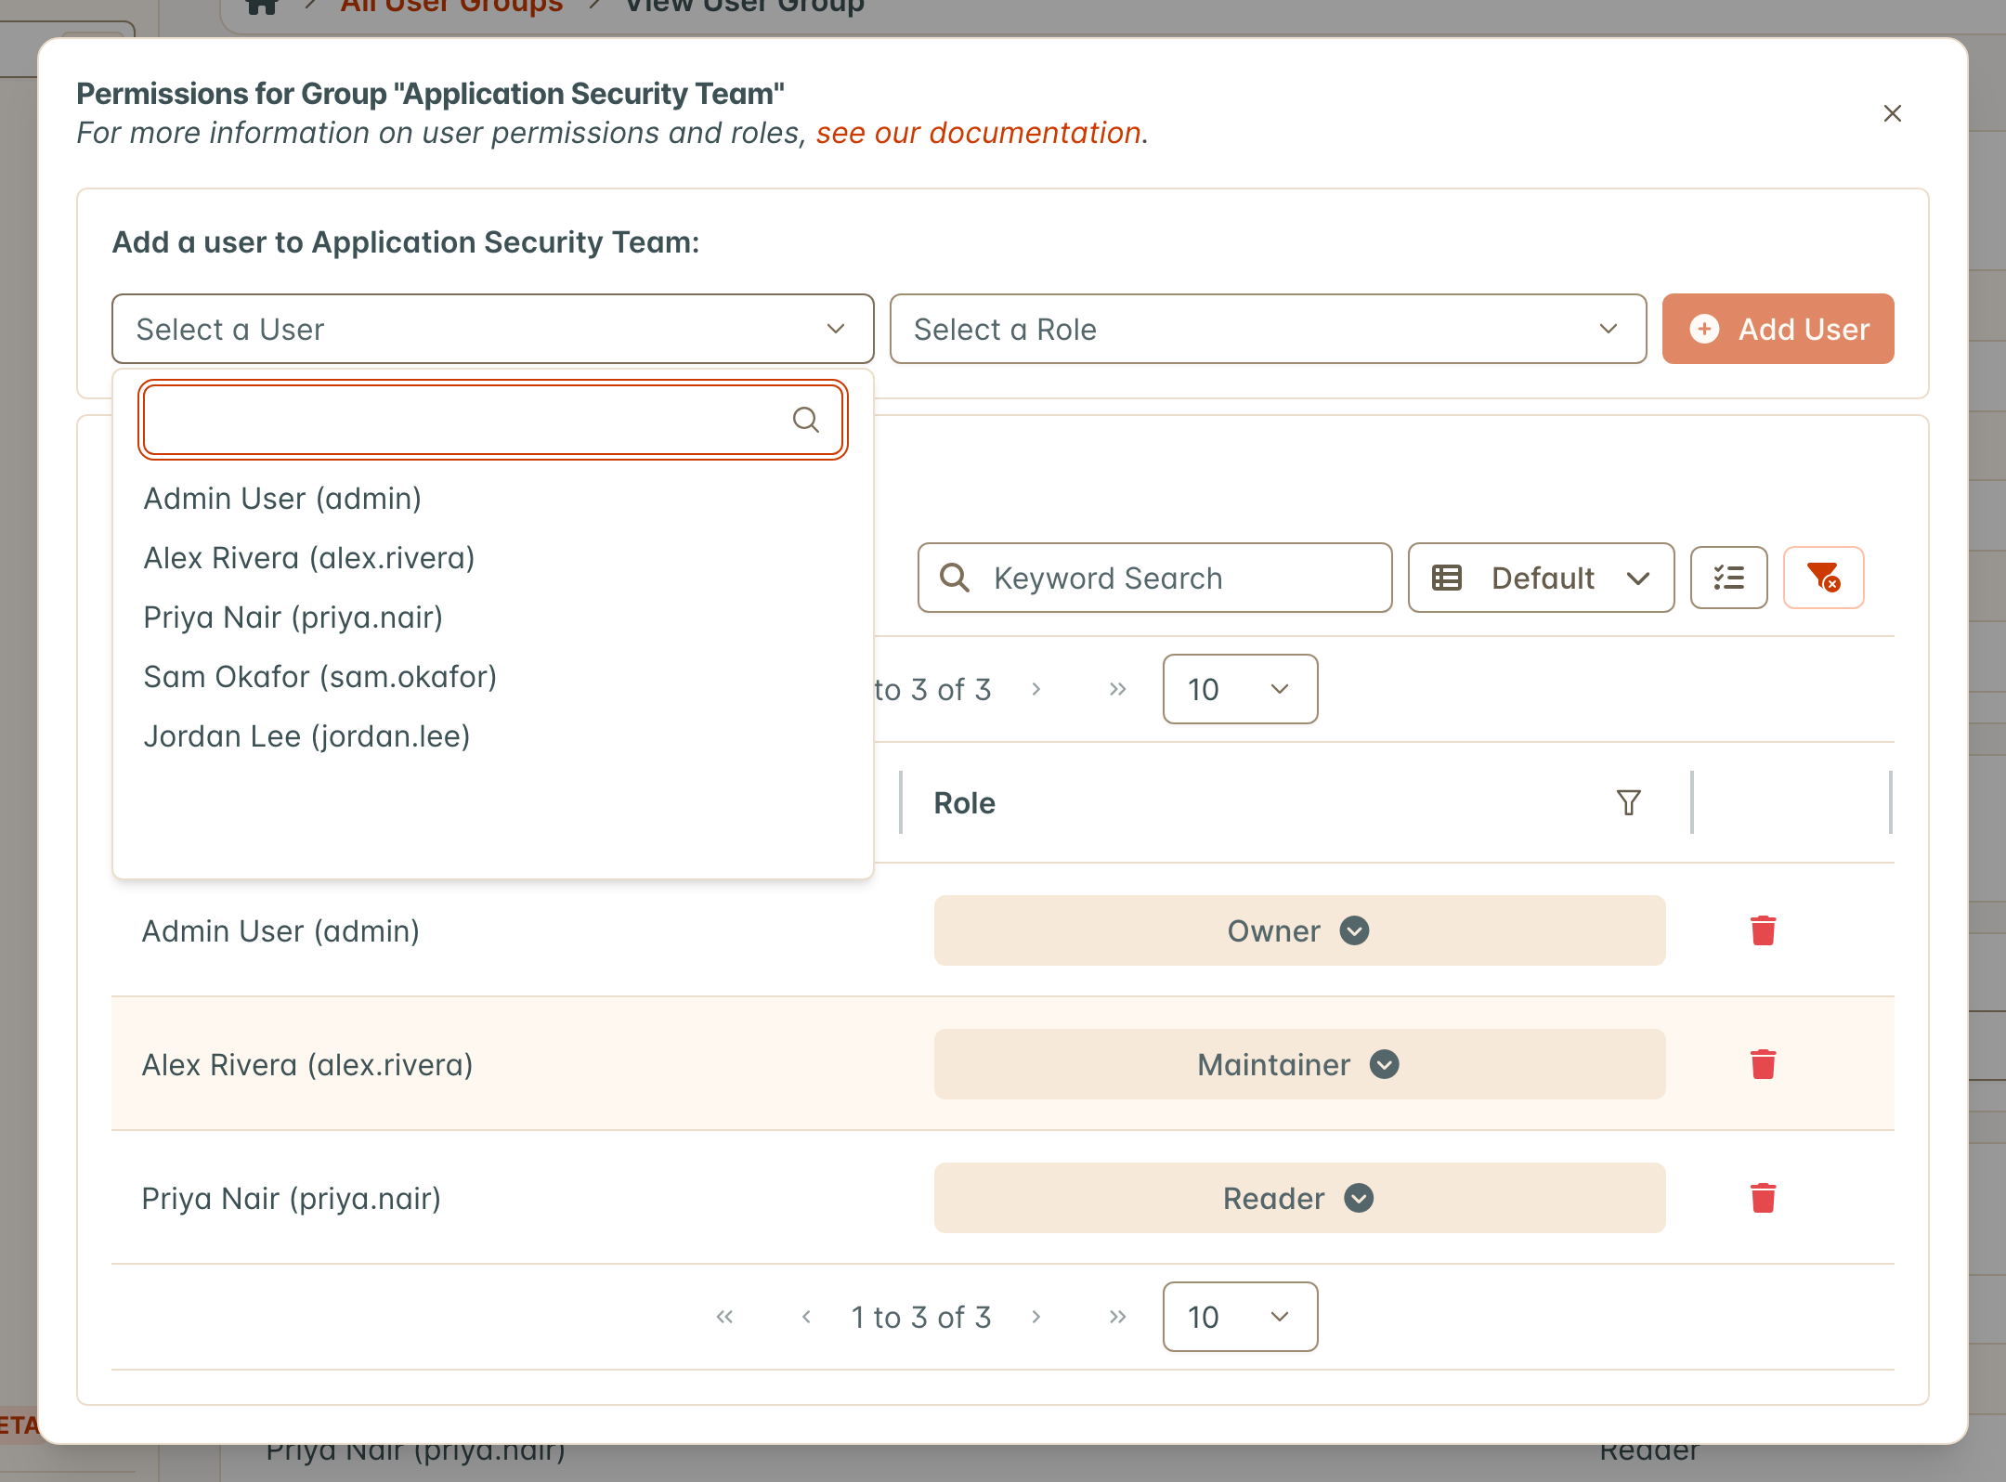Clear filters with the red funnel icon
2006x1482 pixels.
point(1823,578)
